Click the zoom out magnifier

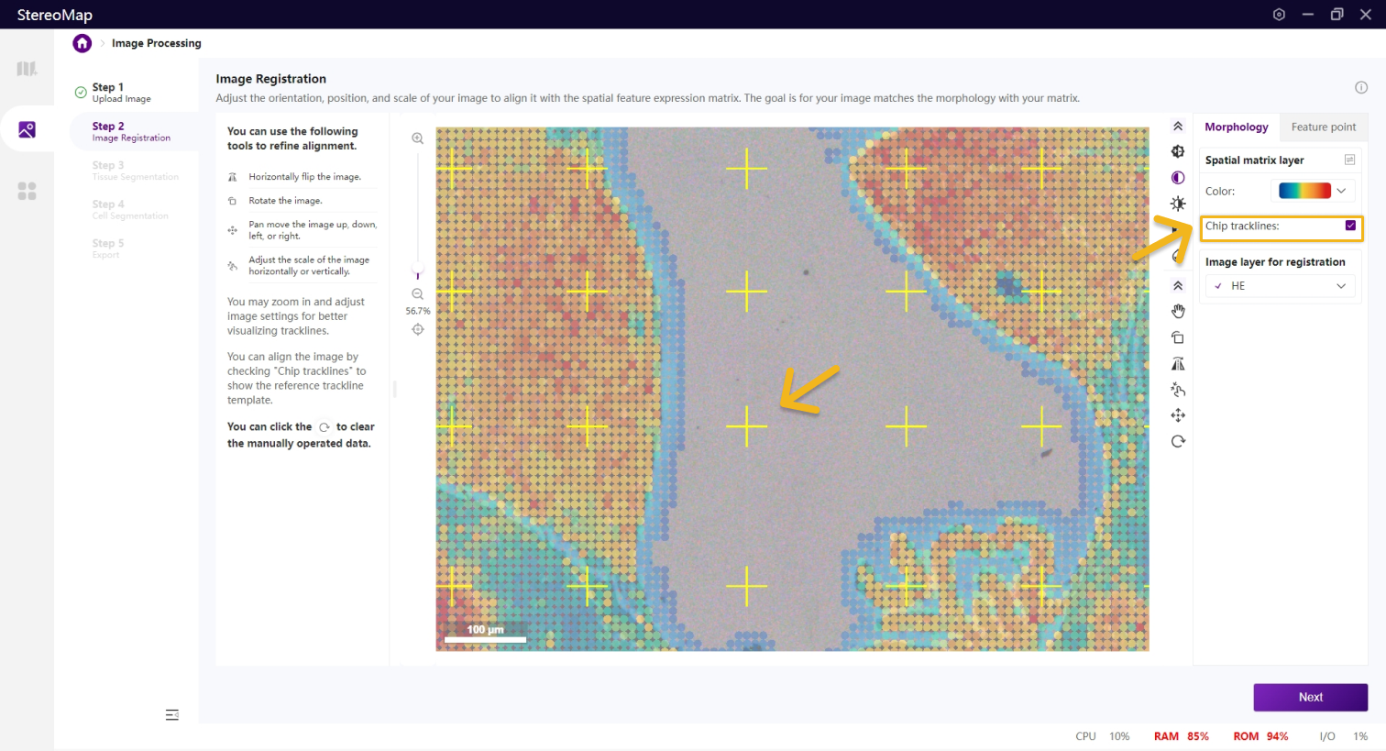[x=417, y=294]
